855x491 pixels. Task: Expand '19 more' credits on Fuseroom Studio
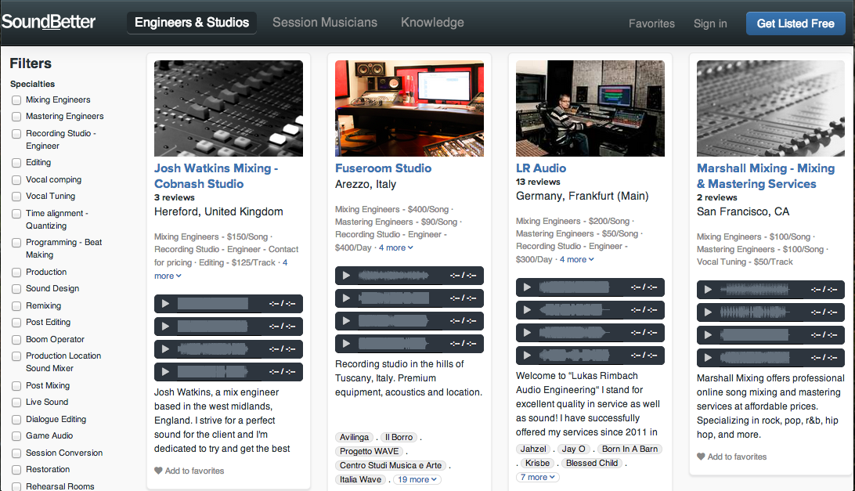pos(417,479)
